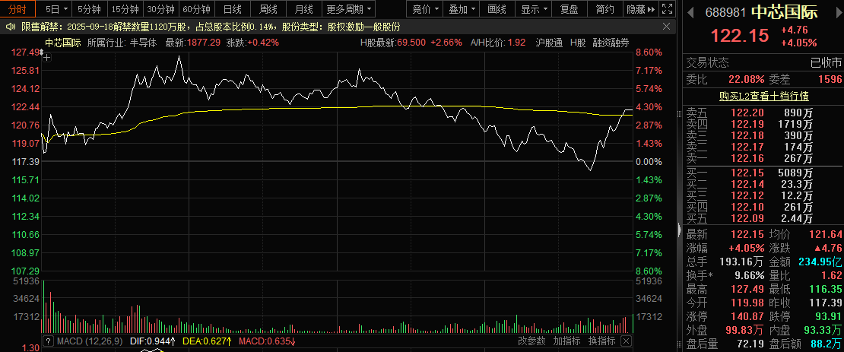The height and width of the screenshot is (352, 844).
Task: Click 购买L2查看十档行情 link
Action: [764, 97]
